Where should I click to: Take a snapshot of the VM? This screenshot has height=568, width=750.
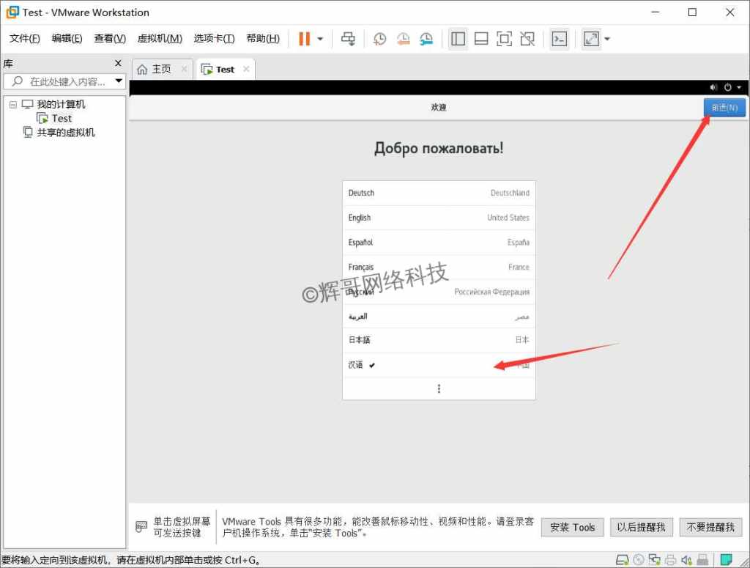(379, 39)
